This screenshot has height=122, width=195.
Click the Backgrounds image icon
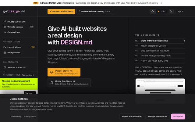5,52
